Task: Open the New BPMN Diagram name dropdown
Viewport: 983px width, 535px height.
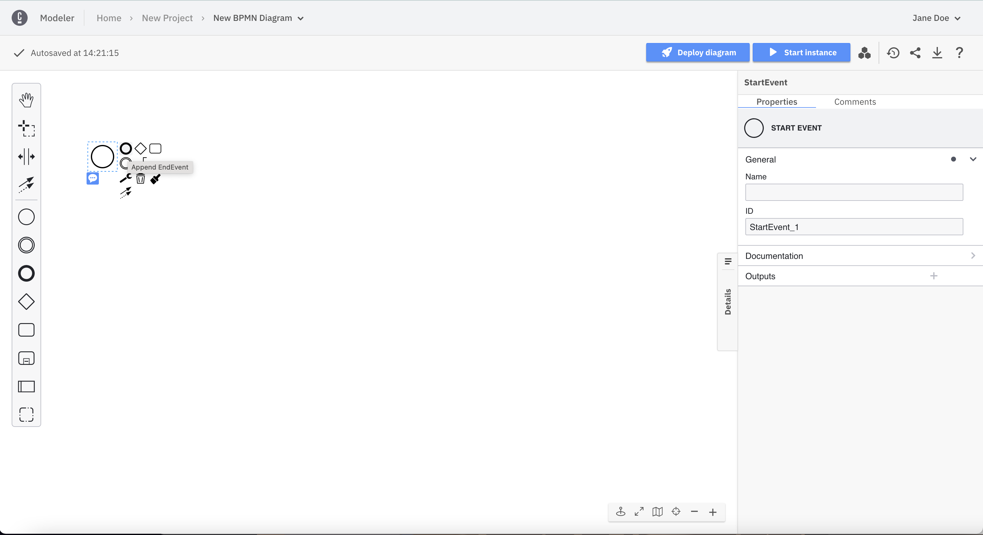Action: click(301, 18)
